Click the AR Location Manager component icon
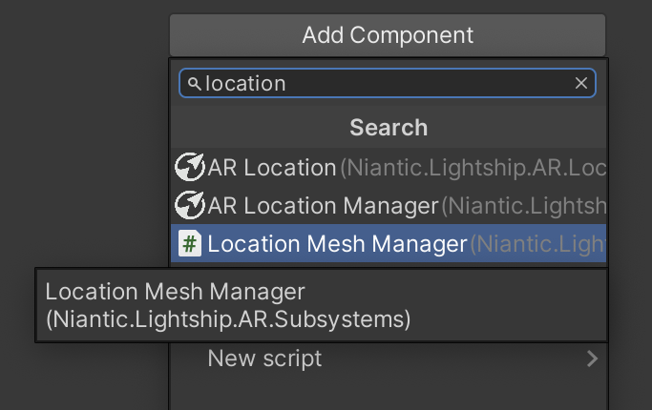 pyautogui.click(x=190, y=205)
